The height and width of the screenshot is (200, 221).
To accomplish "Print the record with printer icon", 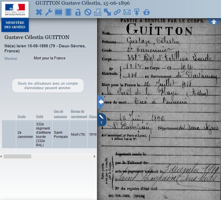I will click(98, 12).
